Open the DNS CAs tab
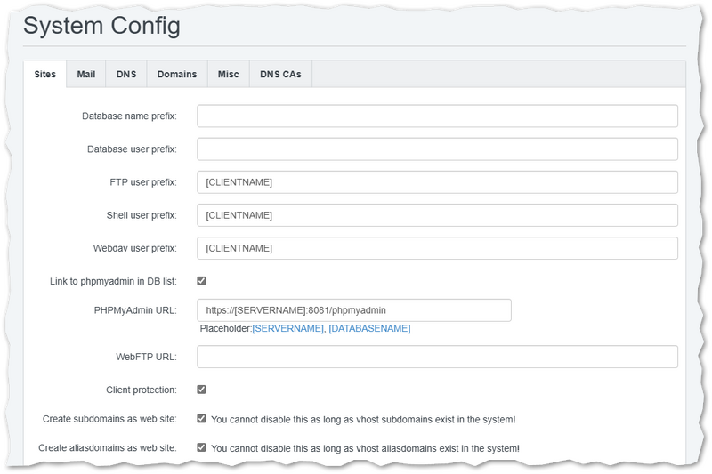 280,75
